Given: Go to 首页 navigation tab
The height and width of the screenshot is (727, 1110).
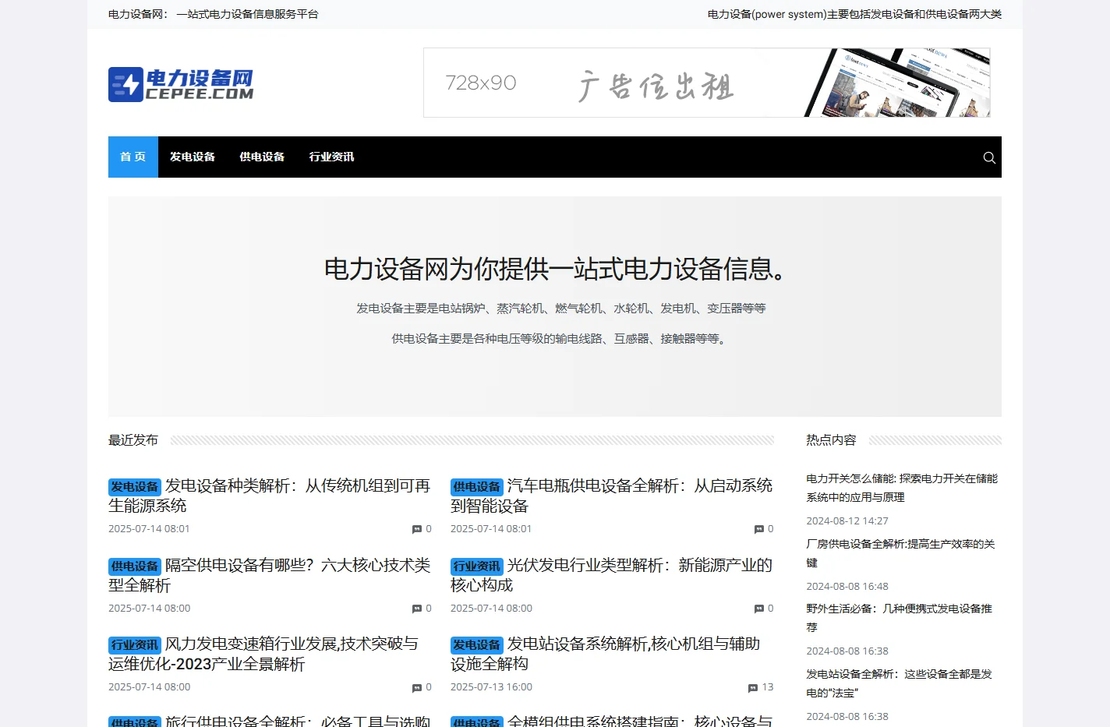Looking at the screenshot, I should click(133, 157).
